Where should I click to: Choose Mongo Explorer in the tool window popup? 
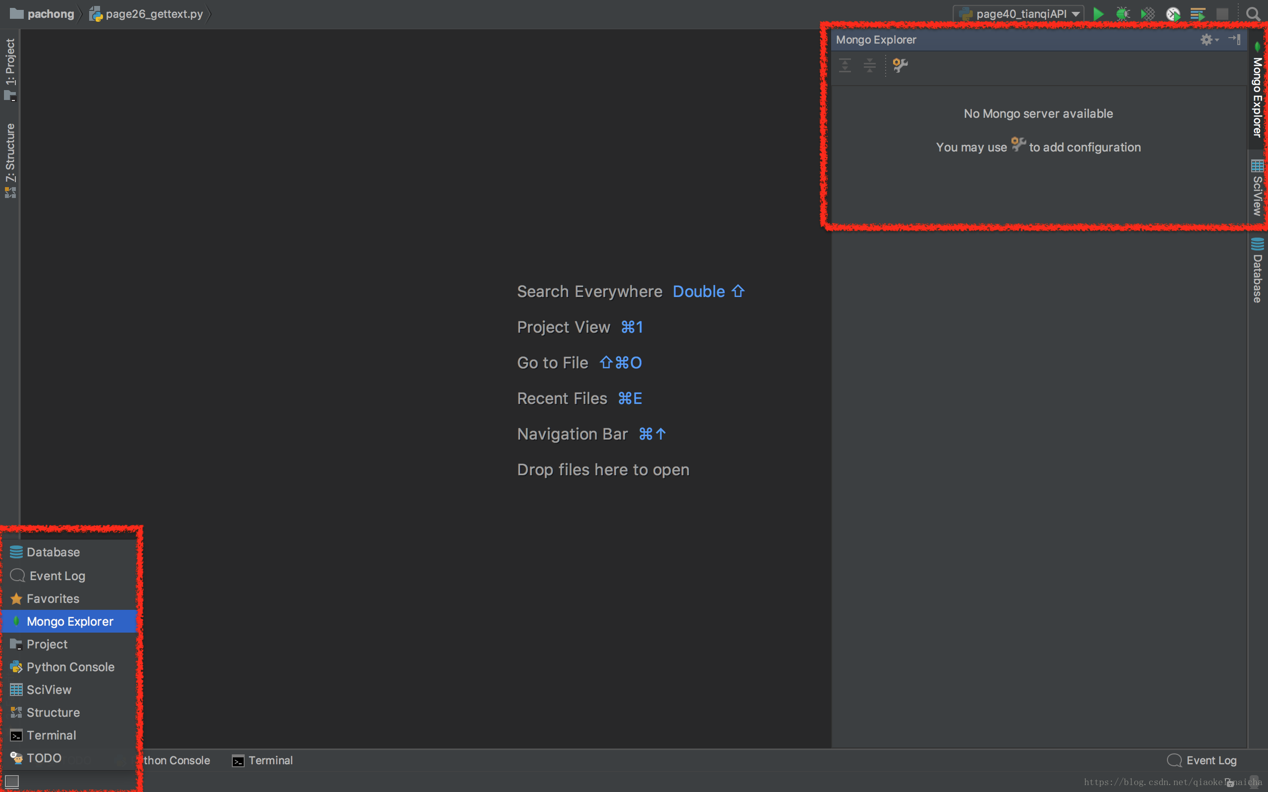coord(70,621)
